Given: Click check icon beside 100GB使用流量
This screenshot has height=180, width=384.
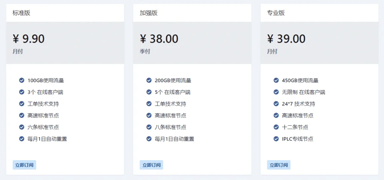Looking at the screenshot, I should pyautogui.click(x=21, y=80).
